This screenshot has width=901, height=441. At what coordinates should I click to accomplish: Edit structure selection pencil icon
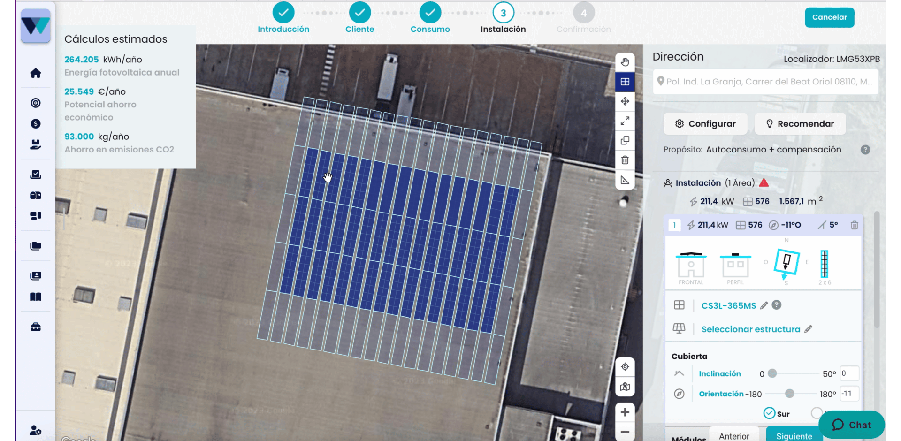click(x=808, y=329)
